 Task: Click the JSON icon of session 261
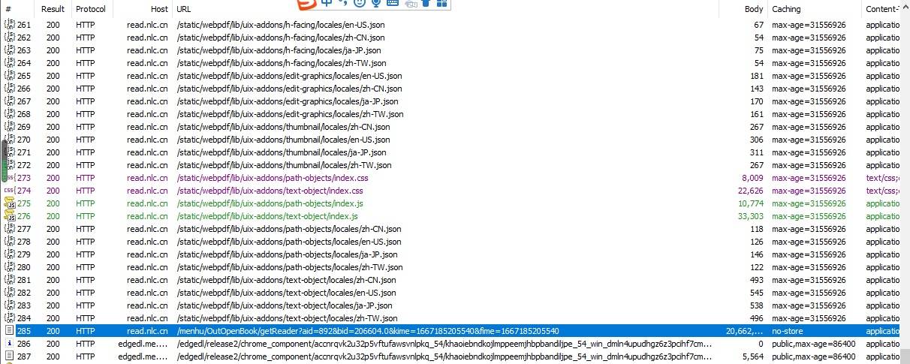9,25
